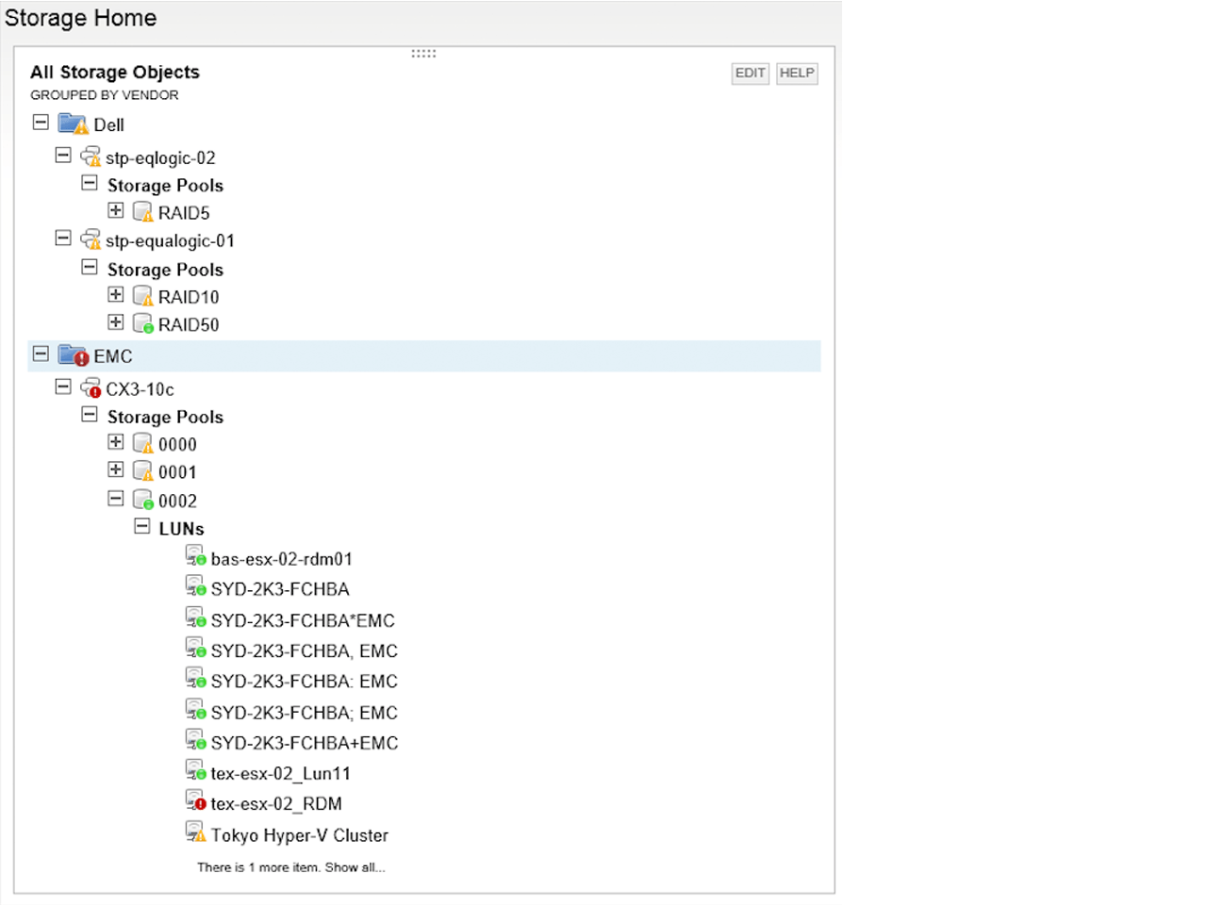The image size is (1207, 905).
Task: Collapse the stp-equalogic-01 node
Action: point(63,238)
